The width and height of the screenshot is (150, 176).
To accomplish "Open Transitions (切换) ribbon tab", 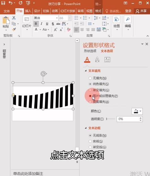I will pyautogui.click(x=46, y=11).
